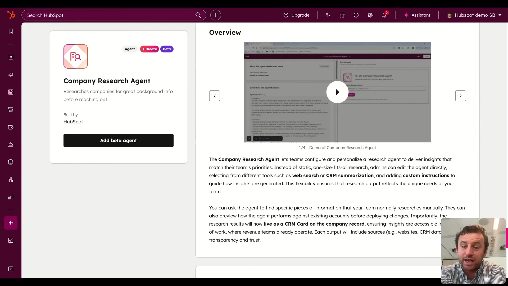Screen dimensions: 508x286
Task: Open the Bookmarks icon in sidebar
Action: (x=11, y=31)
